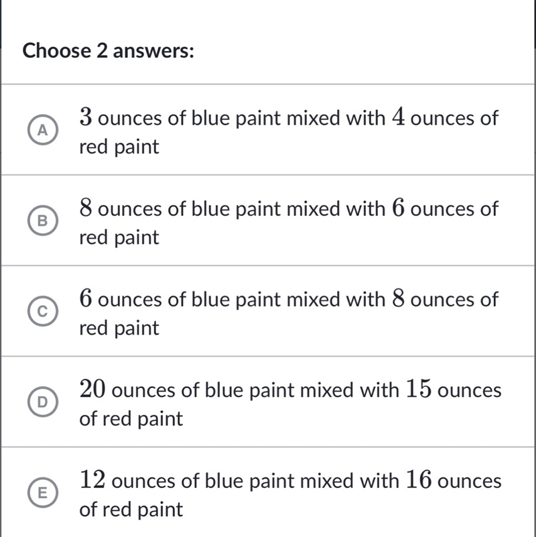Click "of red paint" text in option E

click(x=131, y=510)
